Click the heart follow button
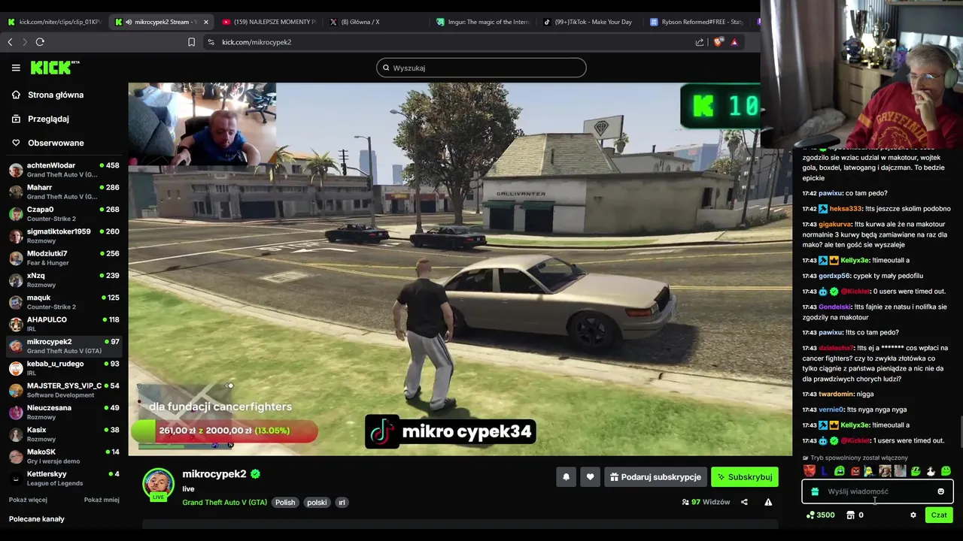963x541 pixels. pos(590,477)
